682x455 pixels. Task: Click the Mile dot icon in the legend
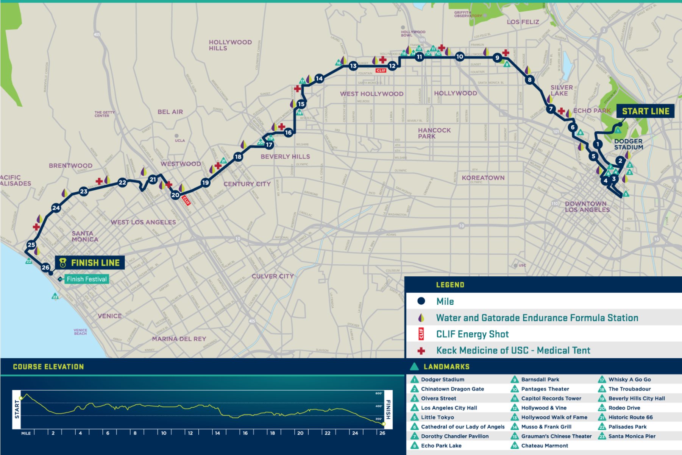(x=421, y=301)
